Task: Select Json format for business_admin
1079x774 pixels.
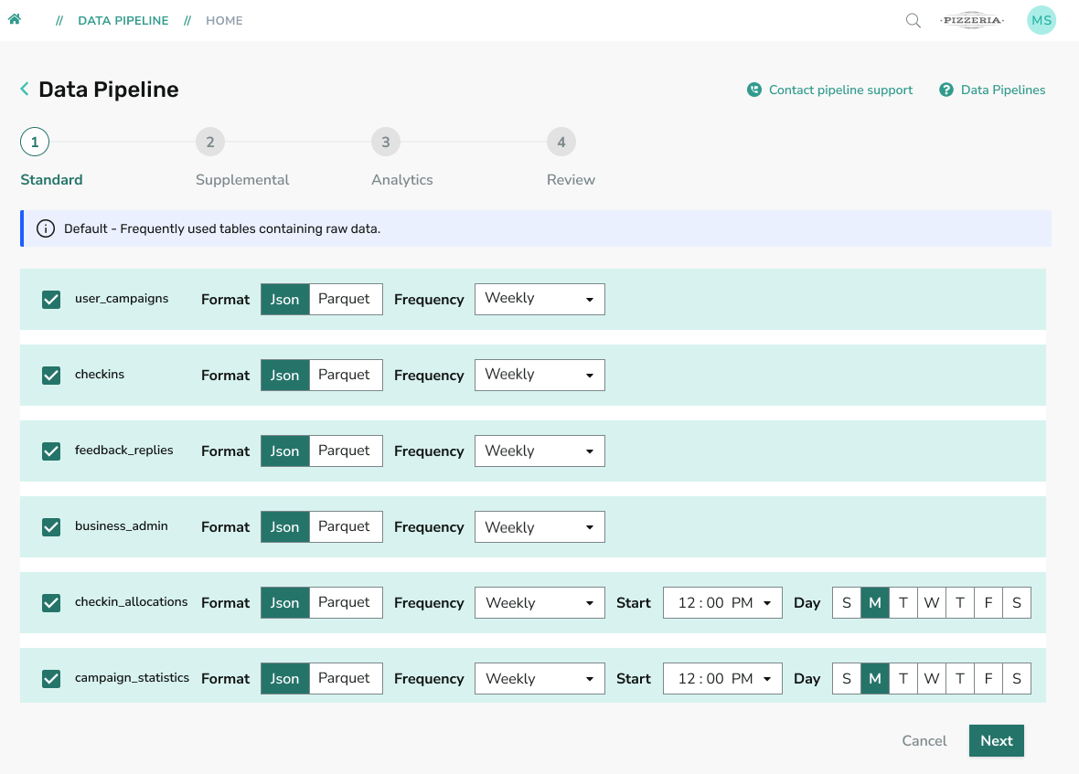Action: (285, 526)
